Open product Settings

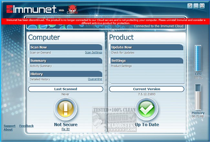147,61
